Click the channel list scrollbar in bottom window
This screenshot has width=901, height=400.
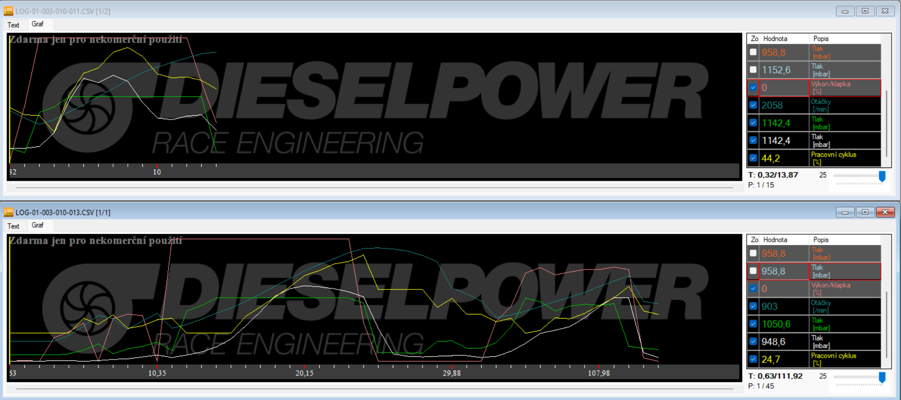coord(886,325)
